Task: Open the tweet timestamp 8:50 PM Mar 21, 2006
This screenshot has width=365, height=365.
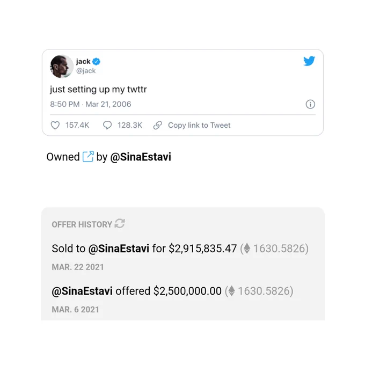Action: 91,104
